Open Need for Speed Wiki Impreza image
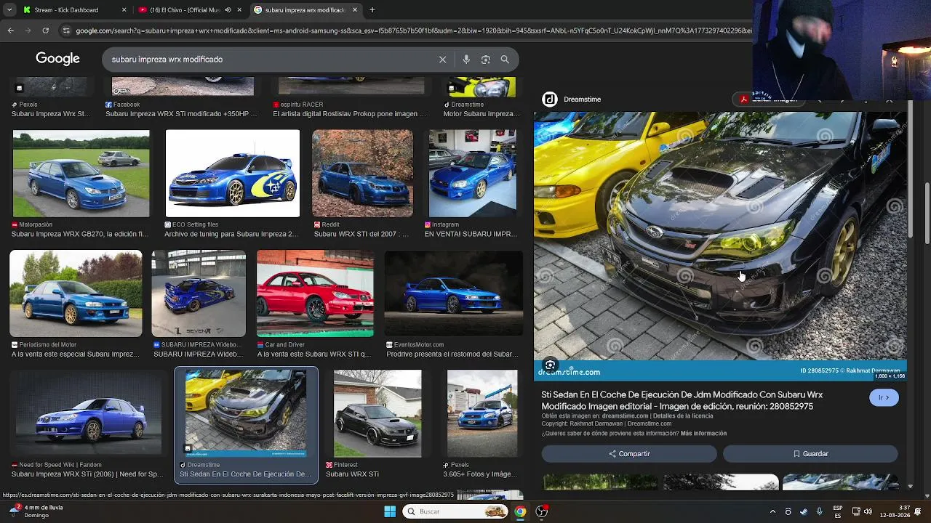Screen dimensions: 931x523 87,413
